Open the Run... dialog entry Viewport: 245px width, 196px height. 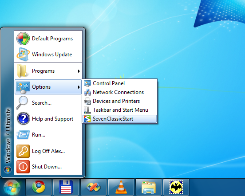point(48,135)
